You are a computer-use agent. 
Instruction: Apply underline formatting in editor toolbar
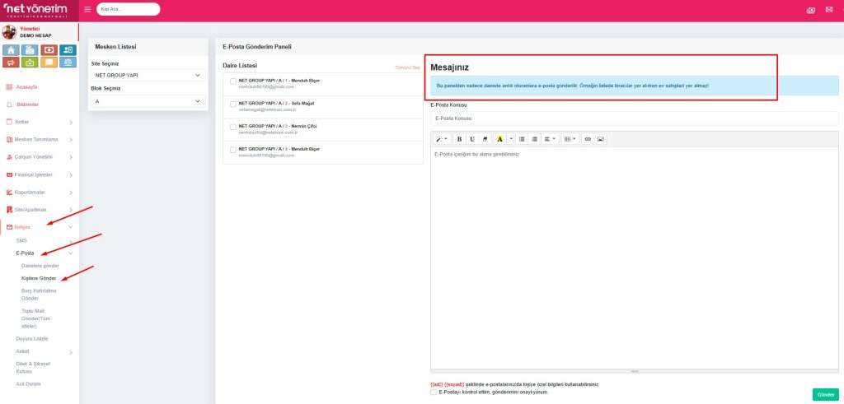click(472, 139)
